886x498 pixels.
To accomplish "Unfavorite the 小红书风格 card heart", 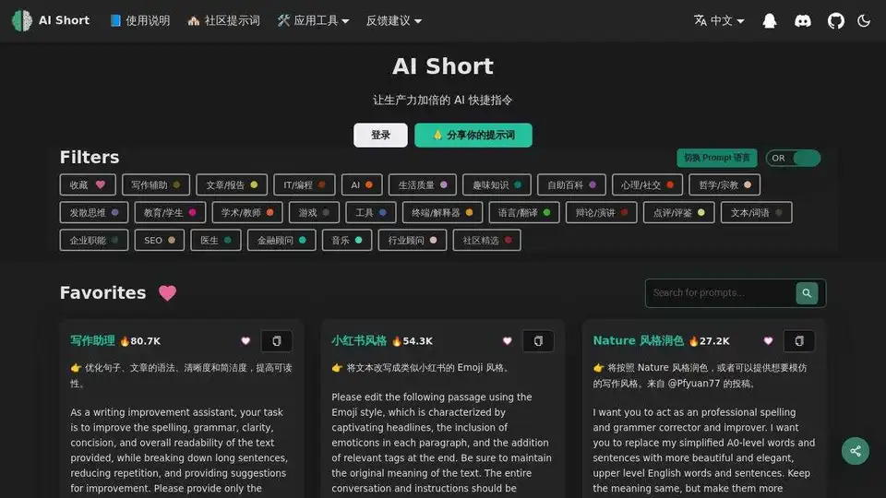I will (x=507, y=341).
